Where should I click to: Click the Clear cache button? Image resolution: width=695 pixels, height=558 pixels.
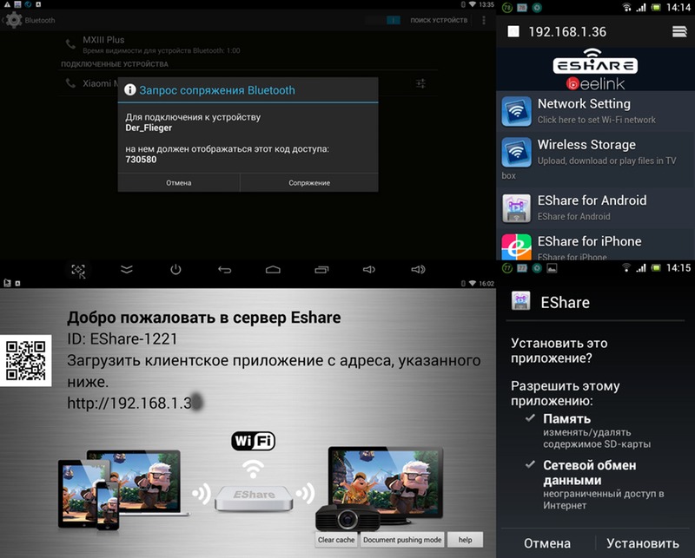click(336, 540)
